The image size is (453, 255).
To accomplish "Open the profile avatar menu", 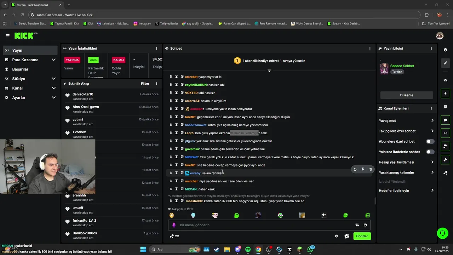I will [440, 36].
